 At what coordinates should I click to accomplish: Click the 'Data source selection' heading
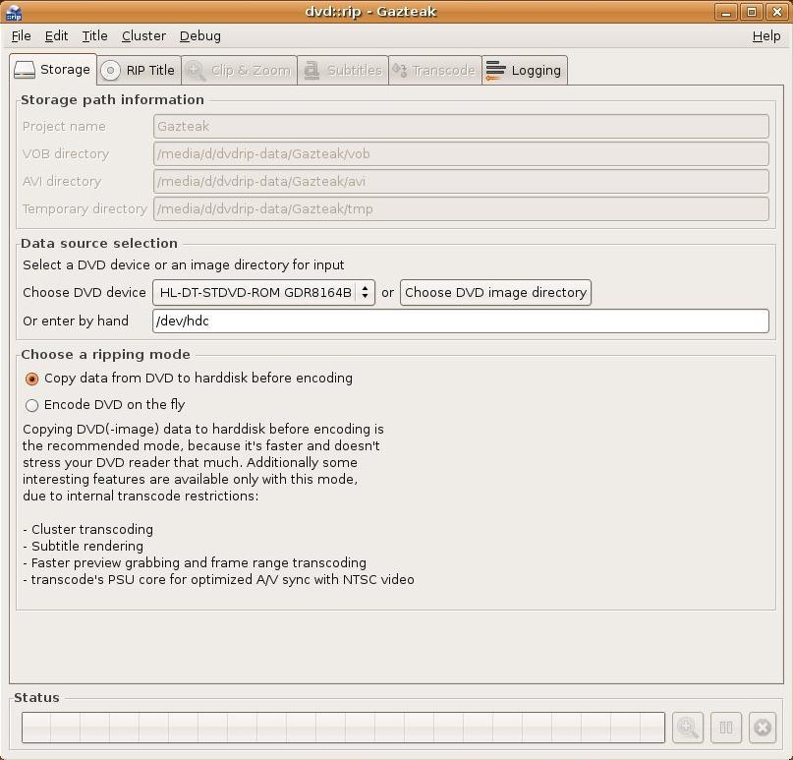pos(99,244)
